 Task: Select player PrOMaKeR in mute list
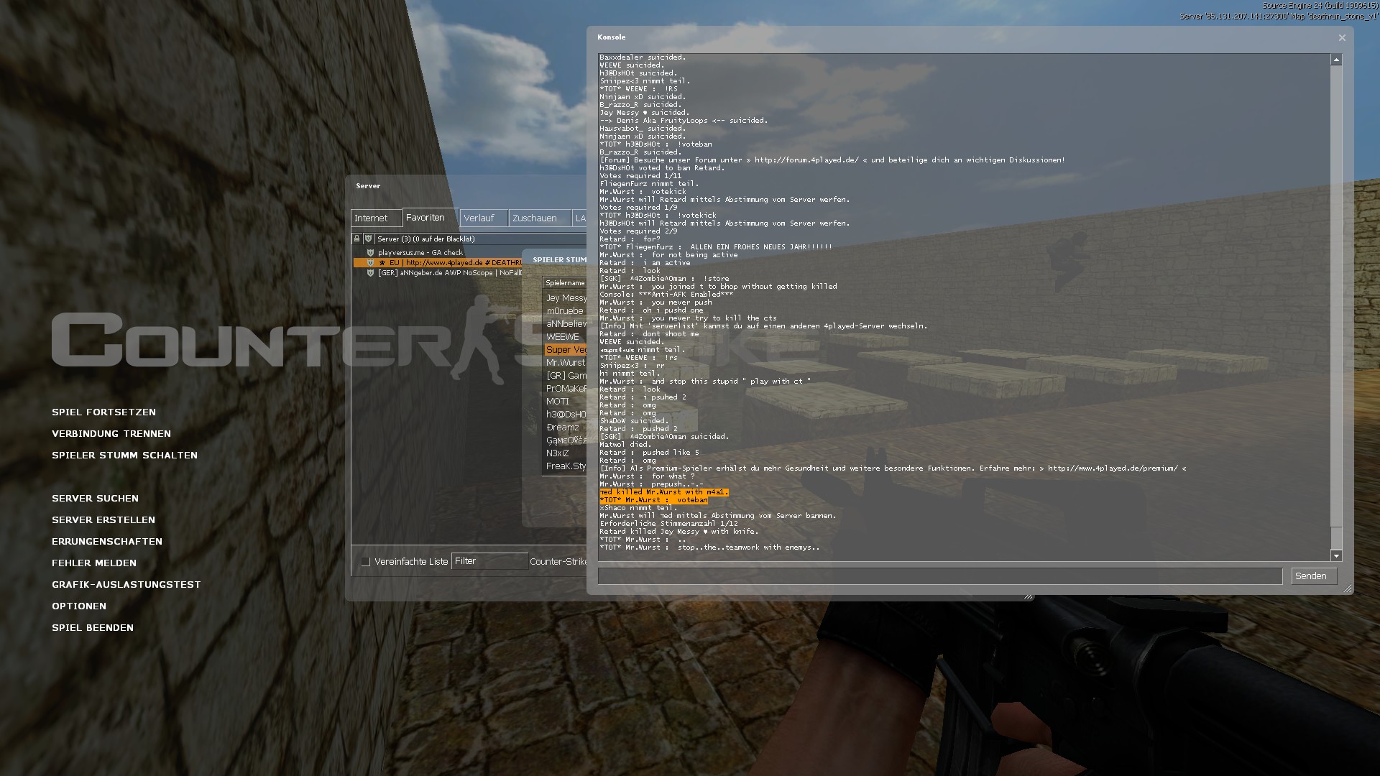click(x=566, y=389)
